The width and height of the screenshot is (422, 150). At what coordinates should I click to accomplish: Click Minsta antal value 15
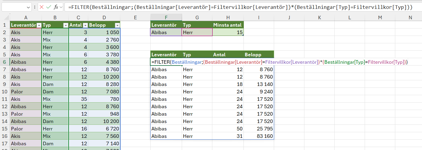pos(228,32)
